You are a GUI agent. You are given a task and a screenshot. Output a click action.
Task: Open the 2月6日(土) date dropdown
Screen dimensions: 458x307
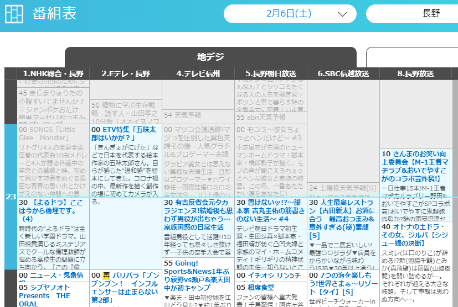click(x=290, y=14)
